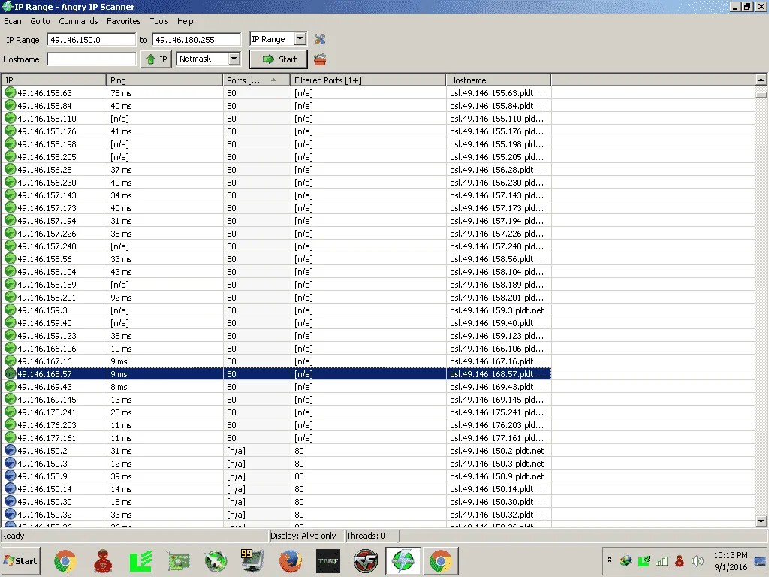Click scrollbar down arrow in results list
This screenshot has width=769, height=577.
[761, 521]
